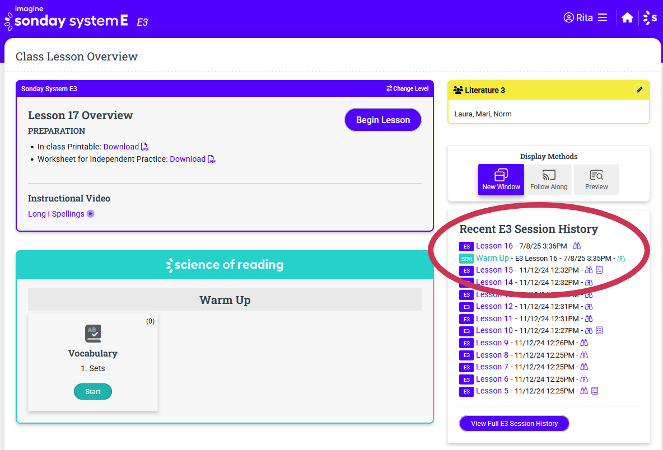Viewport: 663px width, 450px height.
Task: Open Lesson 15 from session history
Action: pos(494,270)
